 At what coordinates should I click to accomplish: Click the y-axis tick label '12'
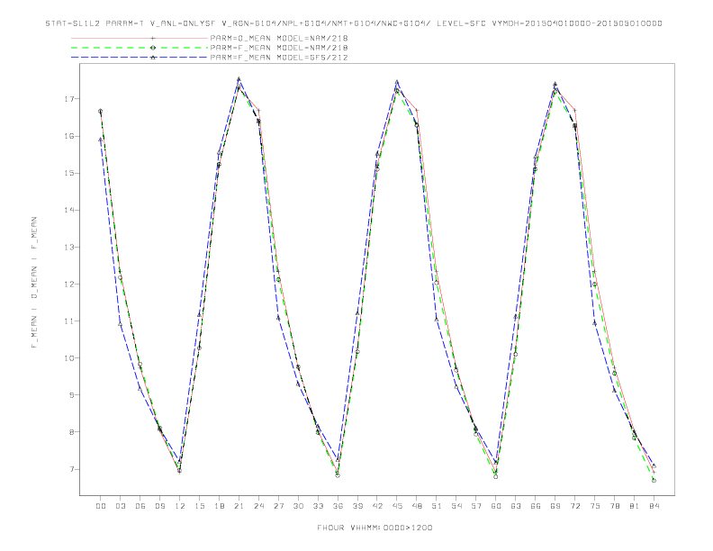click(x=68, y=285)
